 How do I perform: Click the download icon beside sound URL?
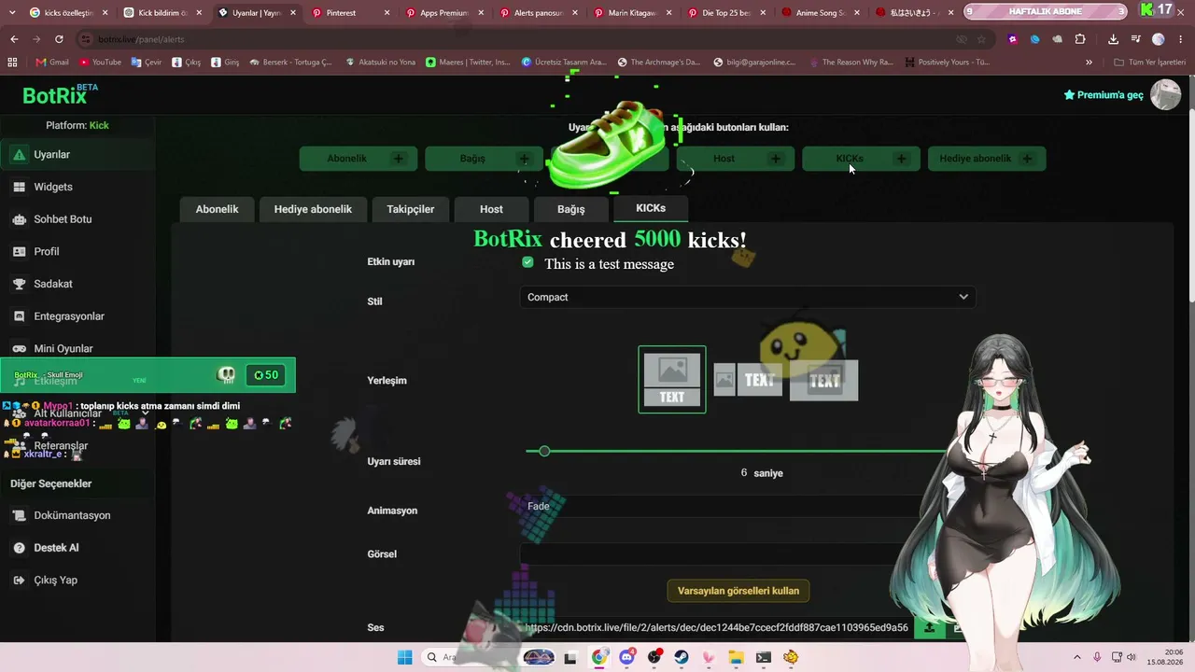point(929,628)
